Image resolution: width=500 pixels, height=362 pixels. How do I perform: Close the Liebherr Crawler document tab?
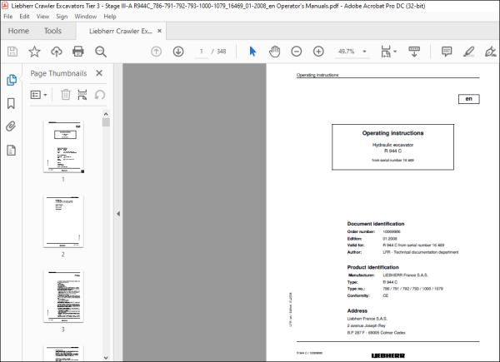pos(159,31)
